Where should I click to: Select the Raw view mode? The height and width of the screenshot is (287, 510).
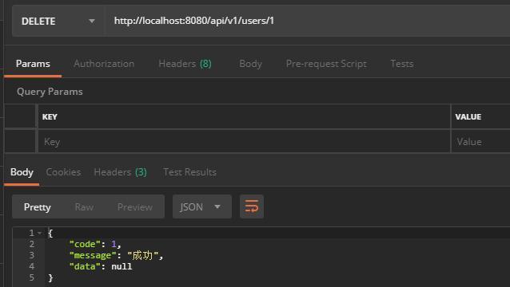click(x=84, y=207)
